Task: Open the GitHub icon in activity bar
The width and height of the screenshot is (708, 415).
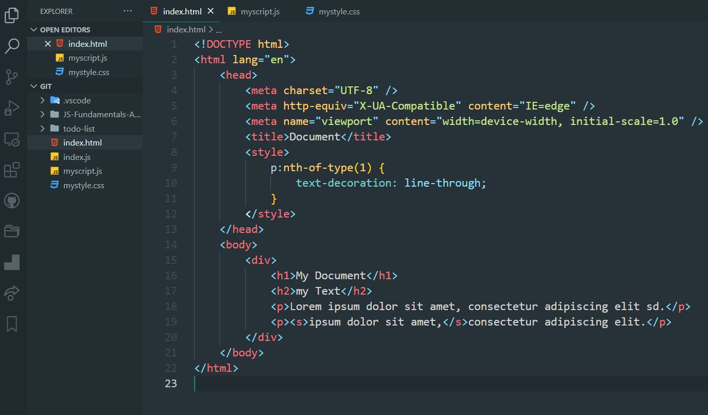Action: [x=12, y=201]
